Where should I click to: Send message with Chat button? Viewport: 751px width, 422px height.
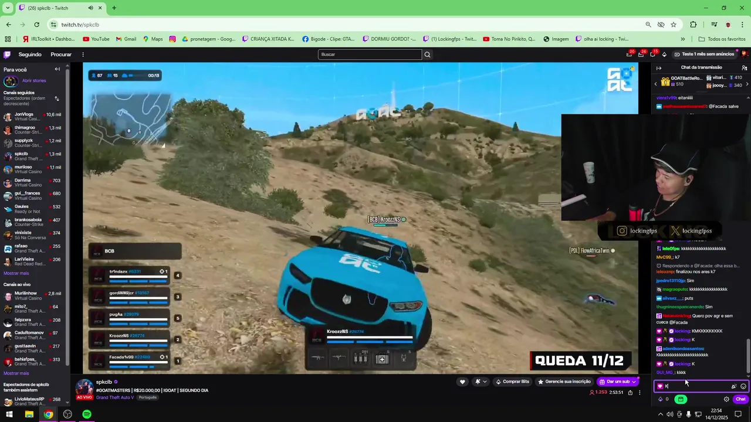740,399
